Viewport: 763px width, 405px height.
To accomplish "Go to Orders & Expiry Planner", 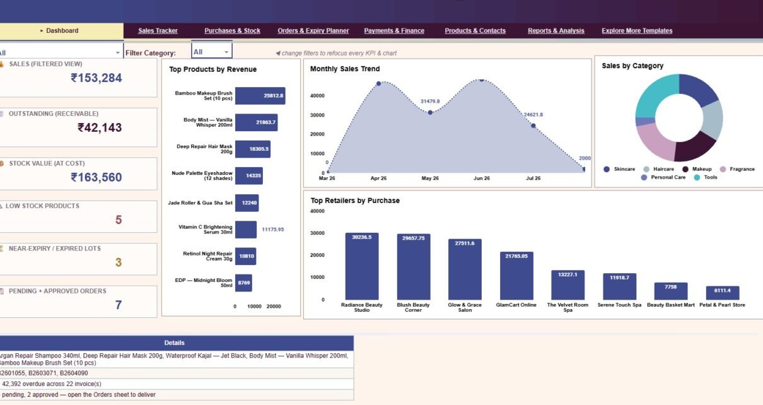I will point(313,30).
